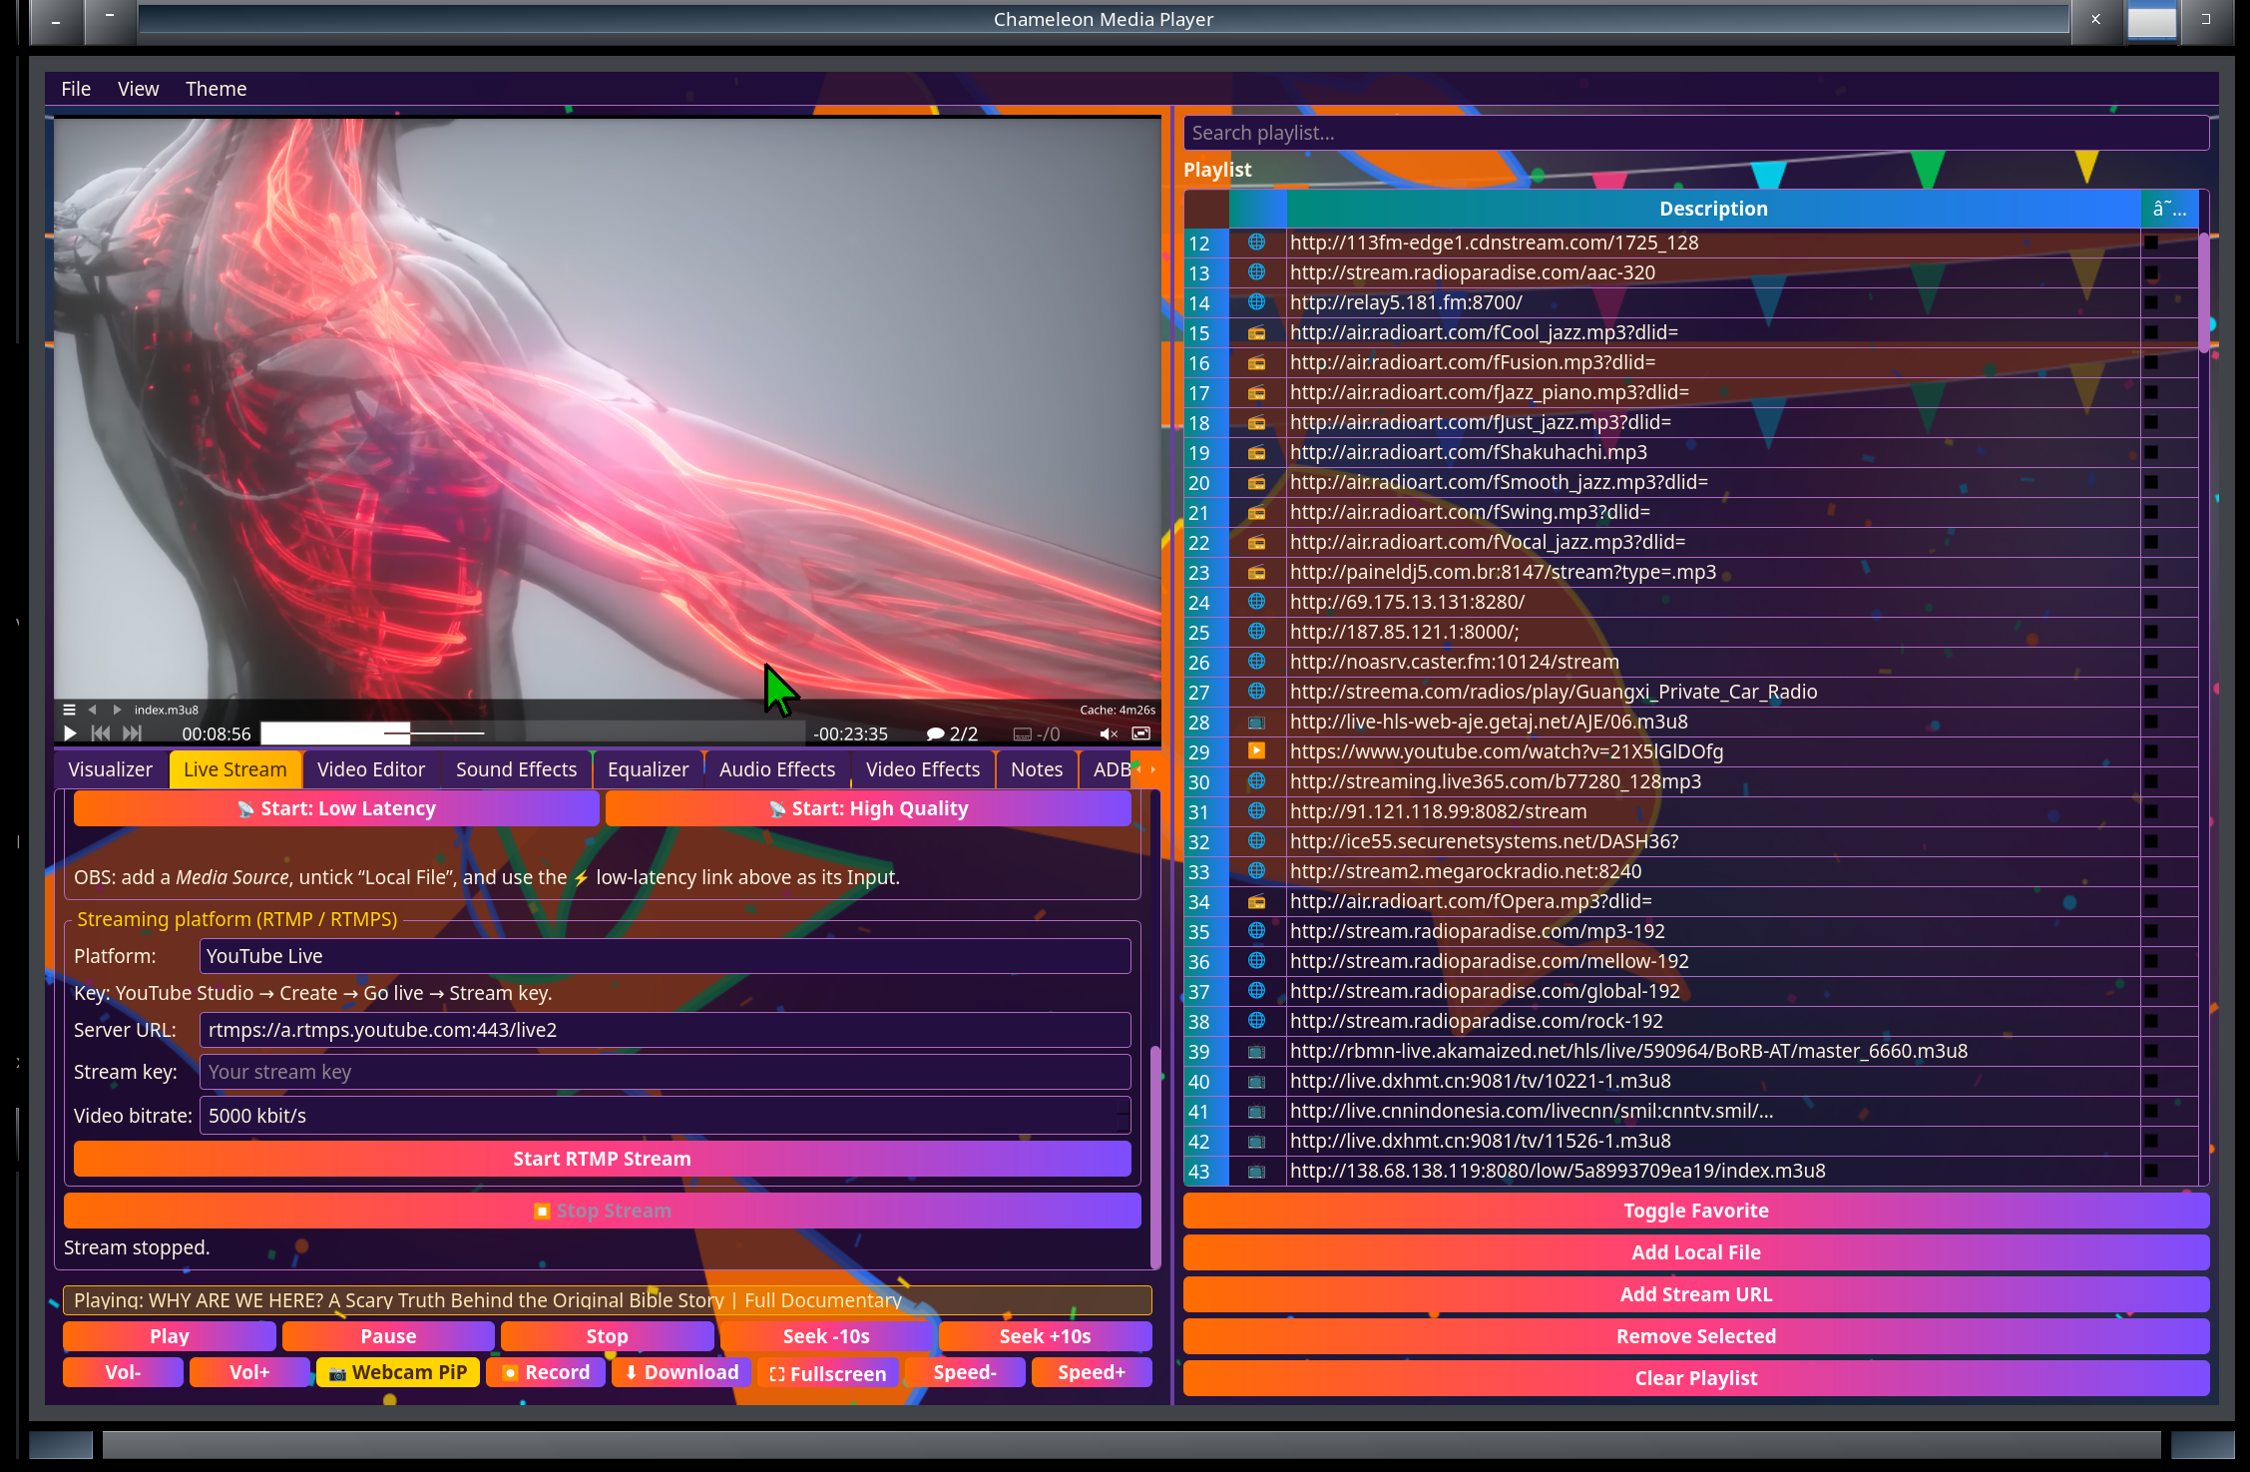
Task: Skip to next chapter icon in the video overlay
Action: tap(132, 734)
